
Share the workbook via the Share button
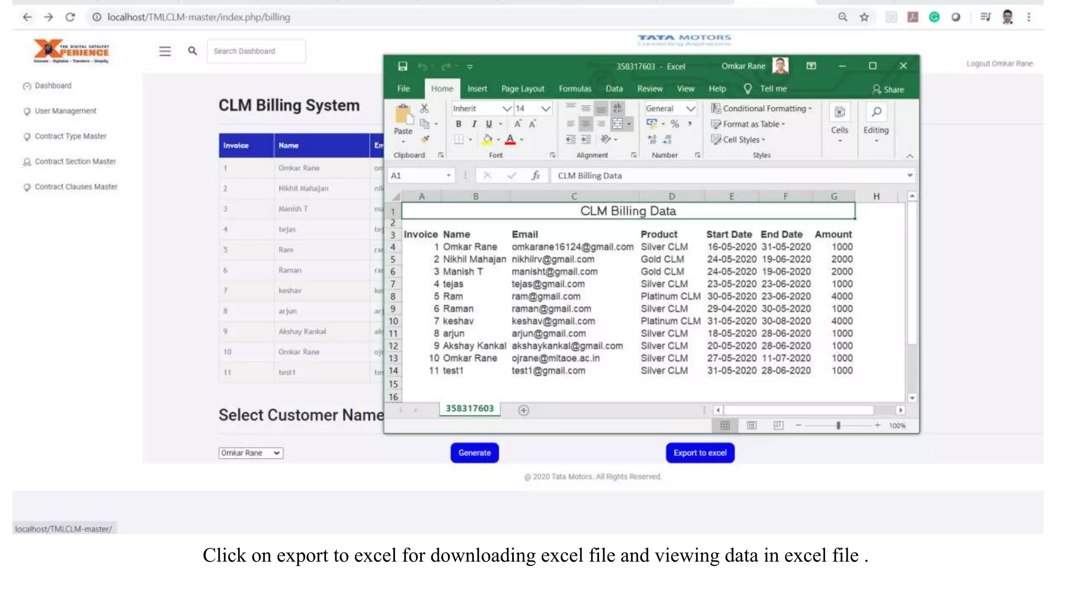tap(888, 89)
